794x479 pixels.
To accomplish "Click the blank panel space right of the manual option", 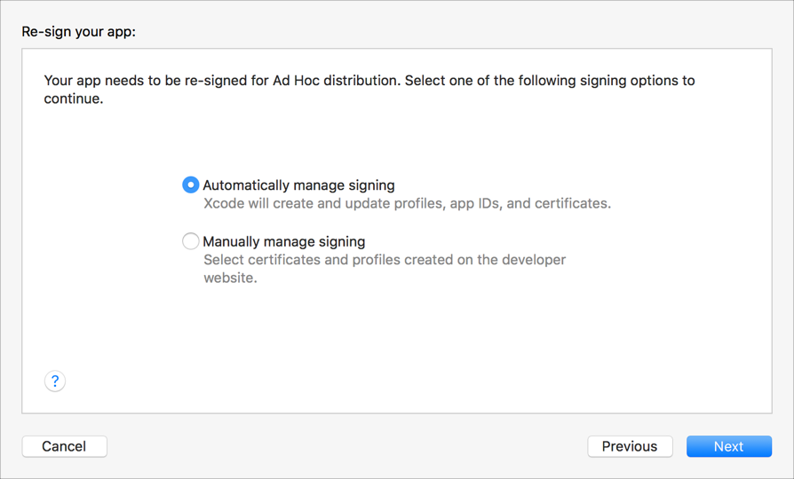I will coord(675,253).
